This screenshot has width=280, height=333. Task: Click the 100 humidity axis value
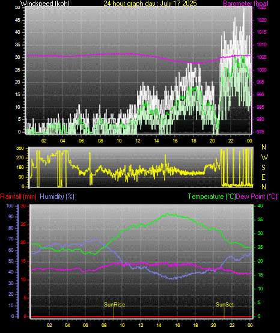pos(10,206)
